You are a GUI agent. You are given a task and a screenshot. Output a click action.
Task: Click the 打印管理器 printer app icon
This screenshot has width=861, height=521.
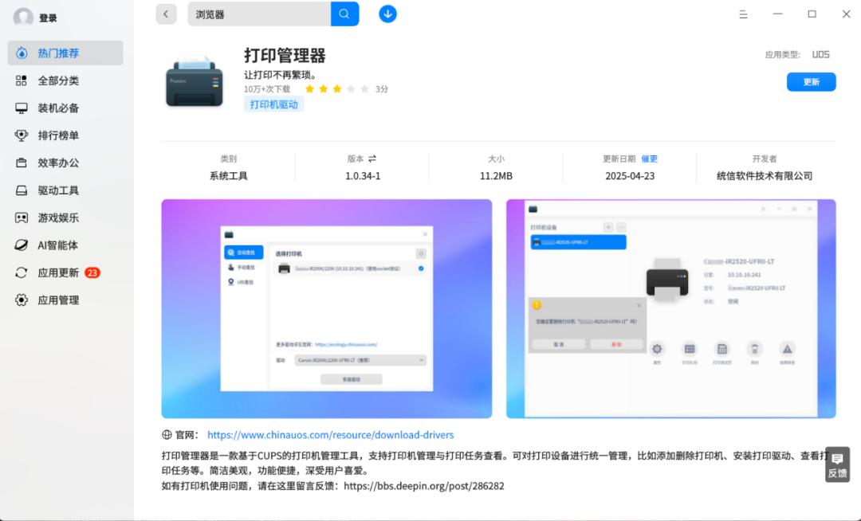[195, 81]
